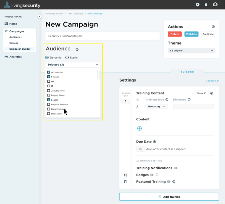Toggle Featured Training switch

pyautogui.click(x=168, y=182)
